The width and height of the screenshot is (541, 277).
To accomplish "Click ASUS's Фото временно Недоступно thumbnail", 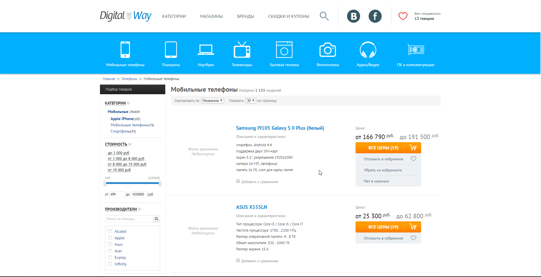I will tap(203, 231).
